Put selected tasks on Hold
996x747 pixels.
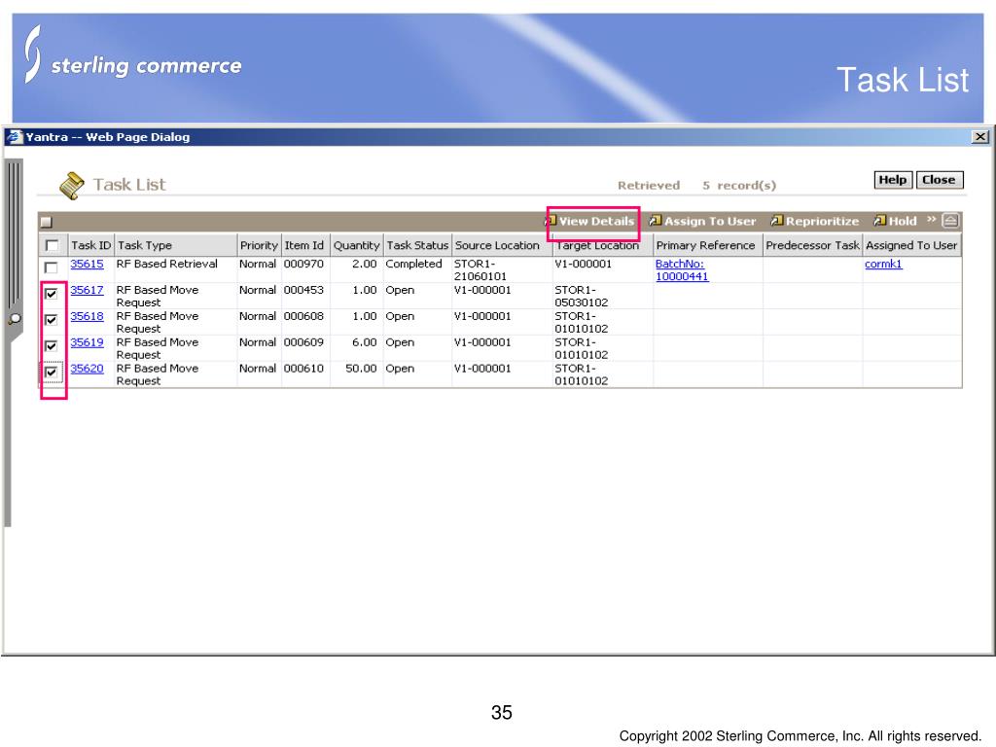[895, 221]
